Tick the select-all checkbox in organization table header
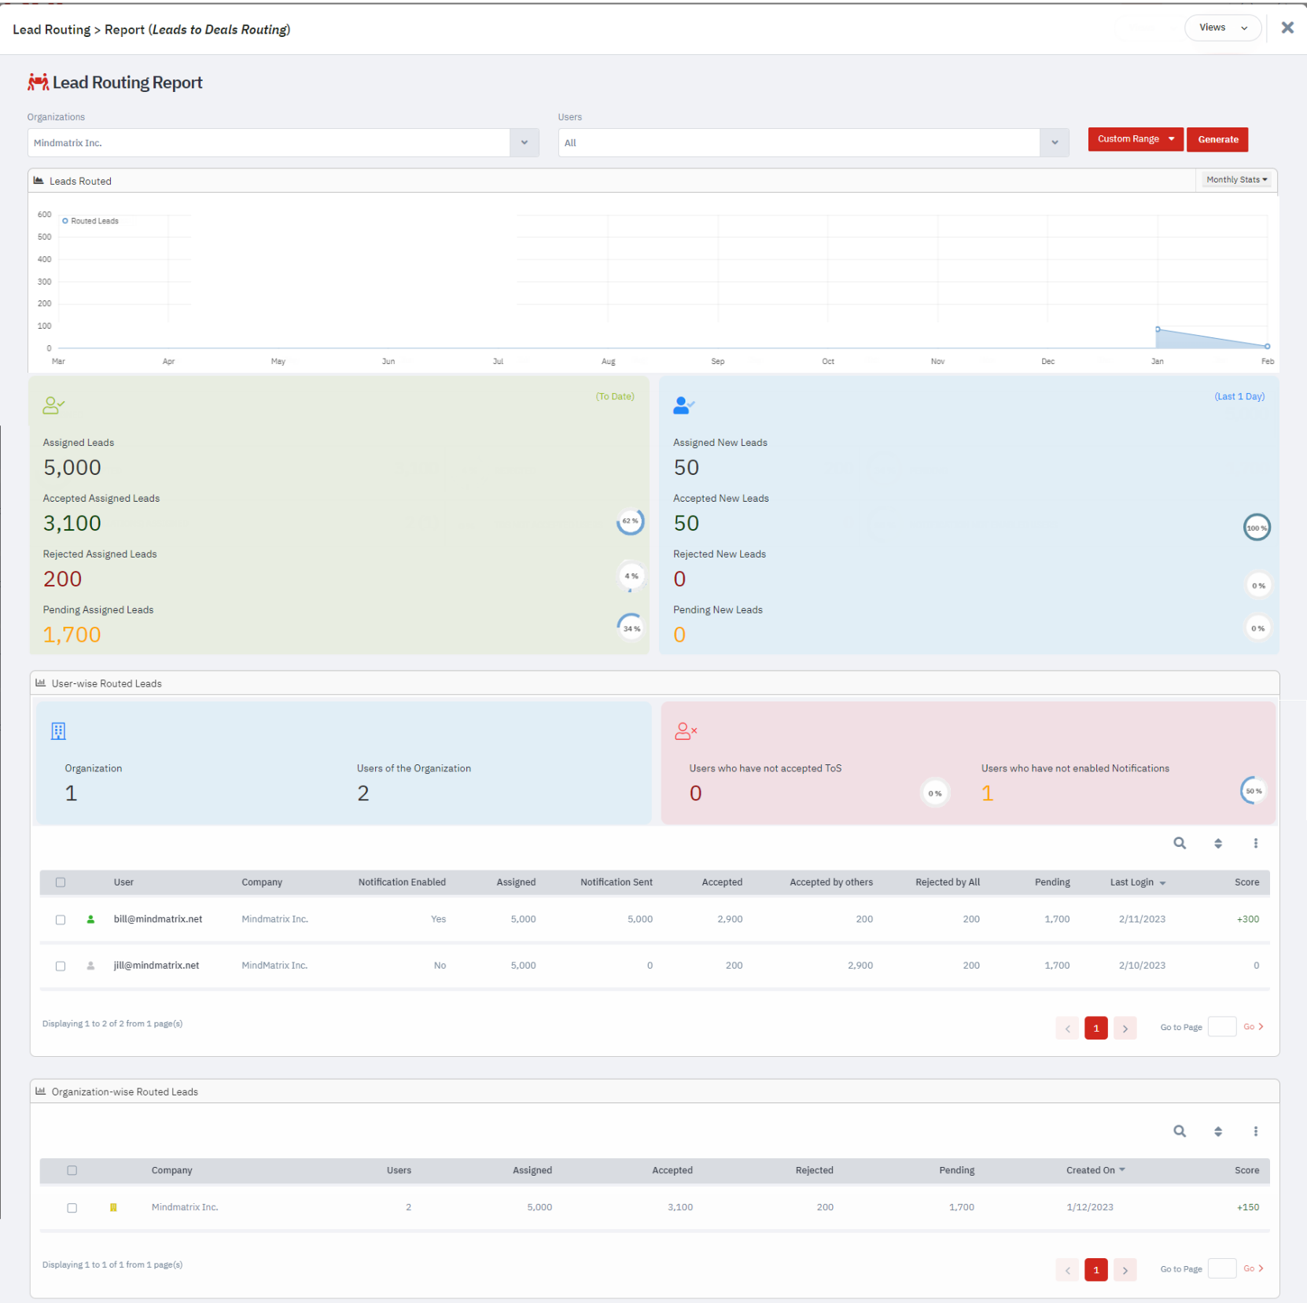This screenshot has height=1303, width=1307. click(x=72, y=1170)
